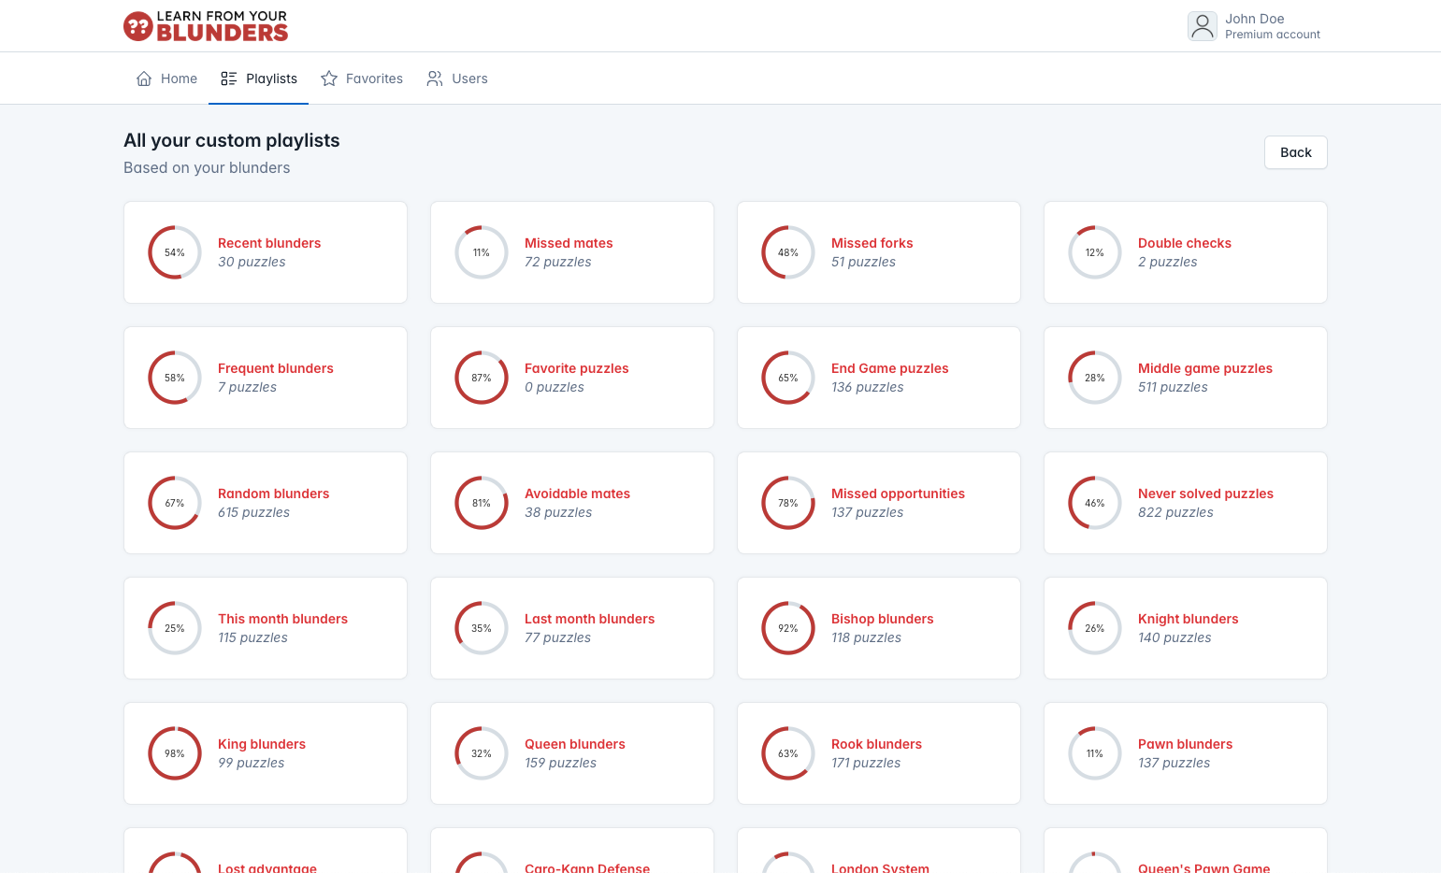Screen dimensions: 1441x873
Task: Click the '511 puzzles' count text
Action: coord(1173,387)
